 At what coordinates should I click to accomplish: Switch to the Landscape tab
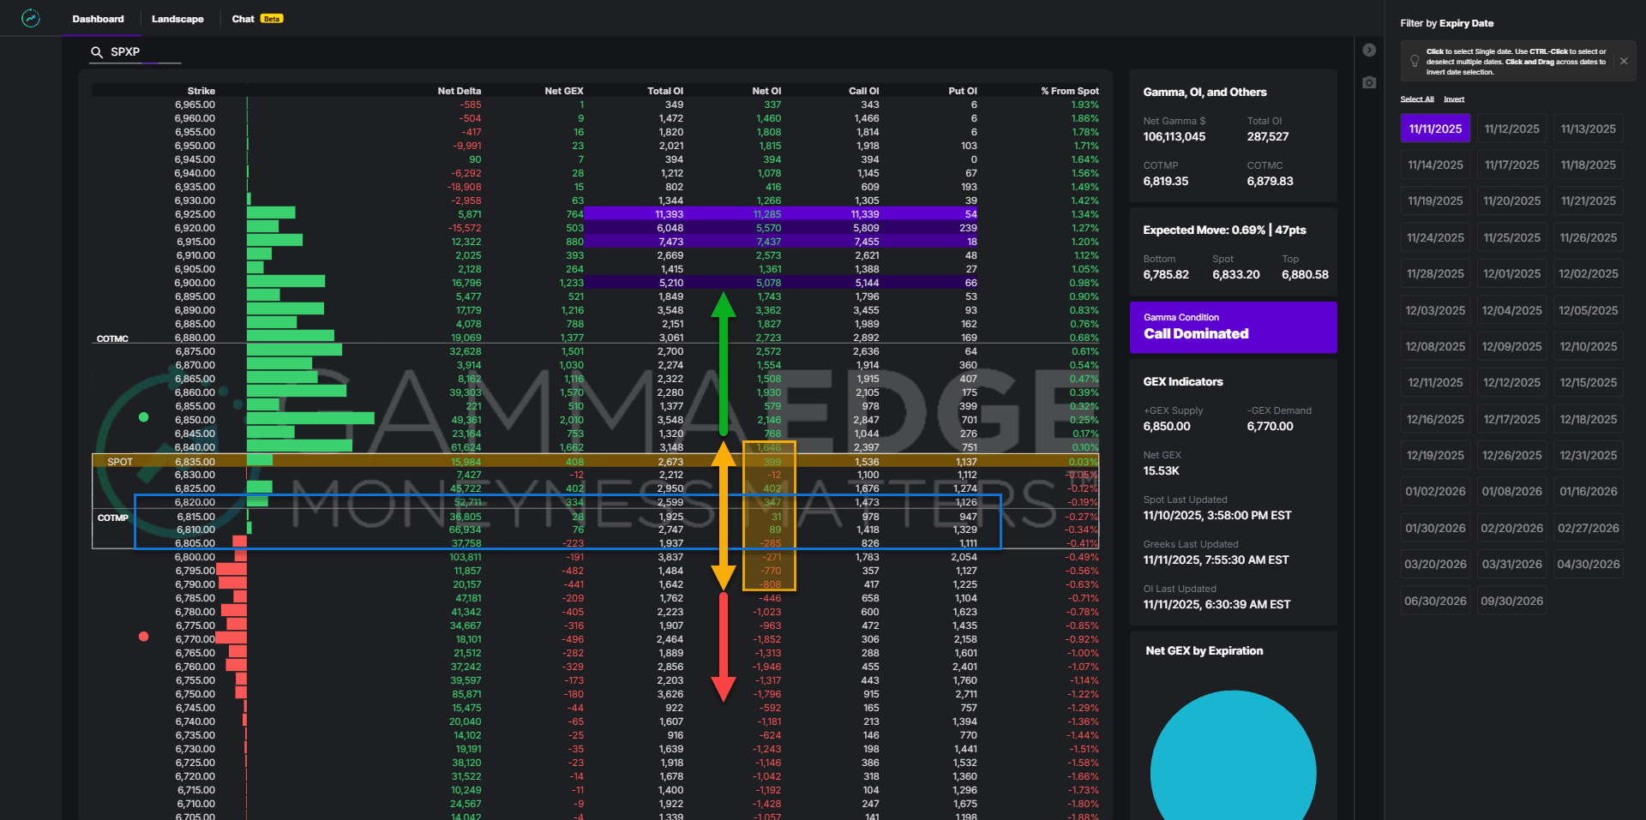tap(177, 19)
